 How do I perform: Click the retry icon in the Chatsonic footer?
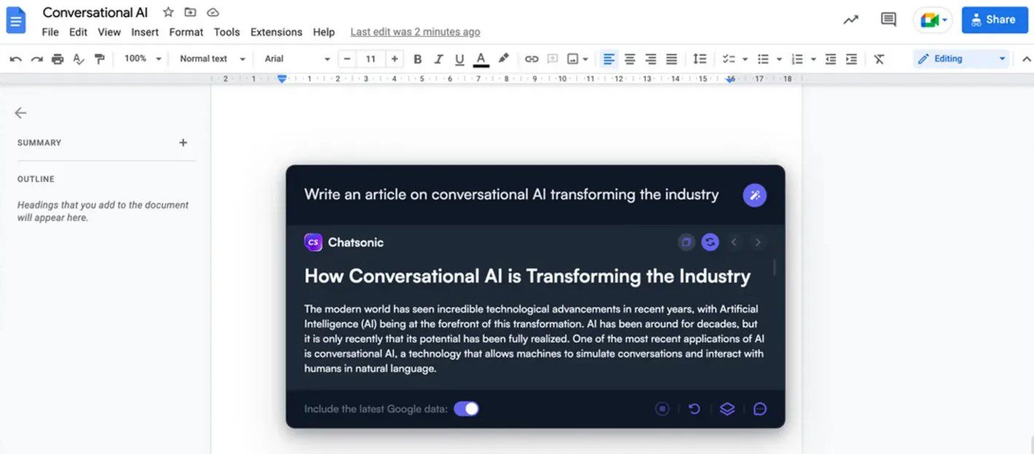tap(694, 409)
